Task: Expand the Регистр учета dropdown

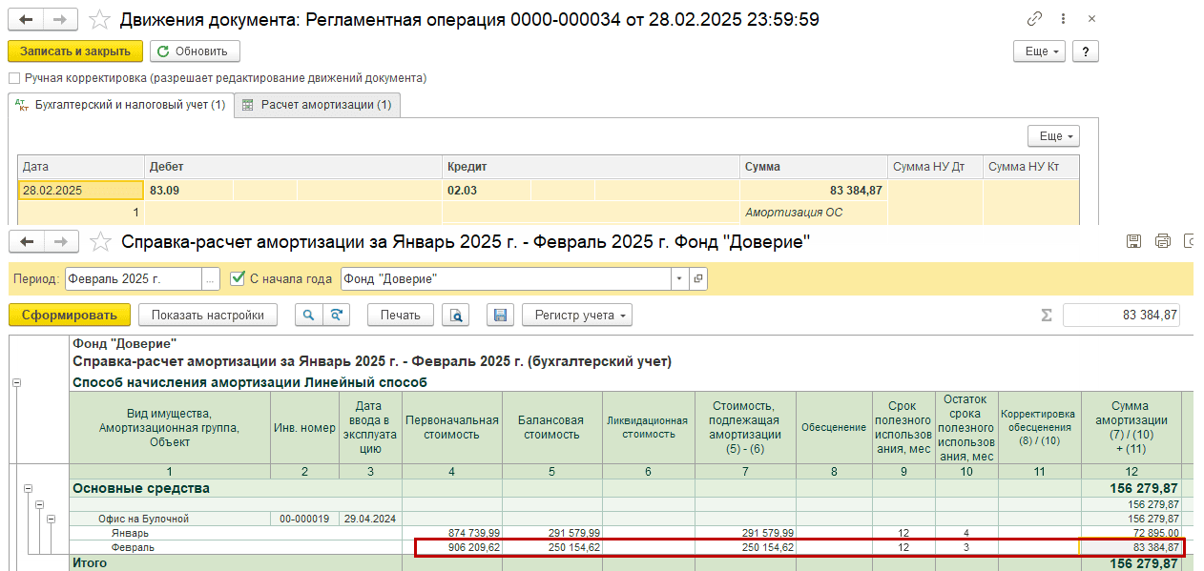Action: point(576,315)
